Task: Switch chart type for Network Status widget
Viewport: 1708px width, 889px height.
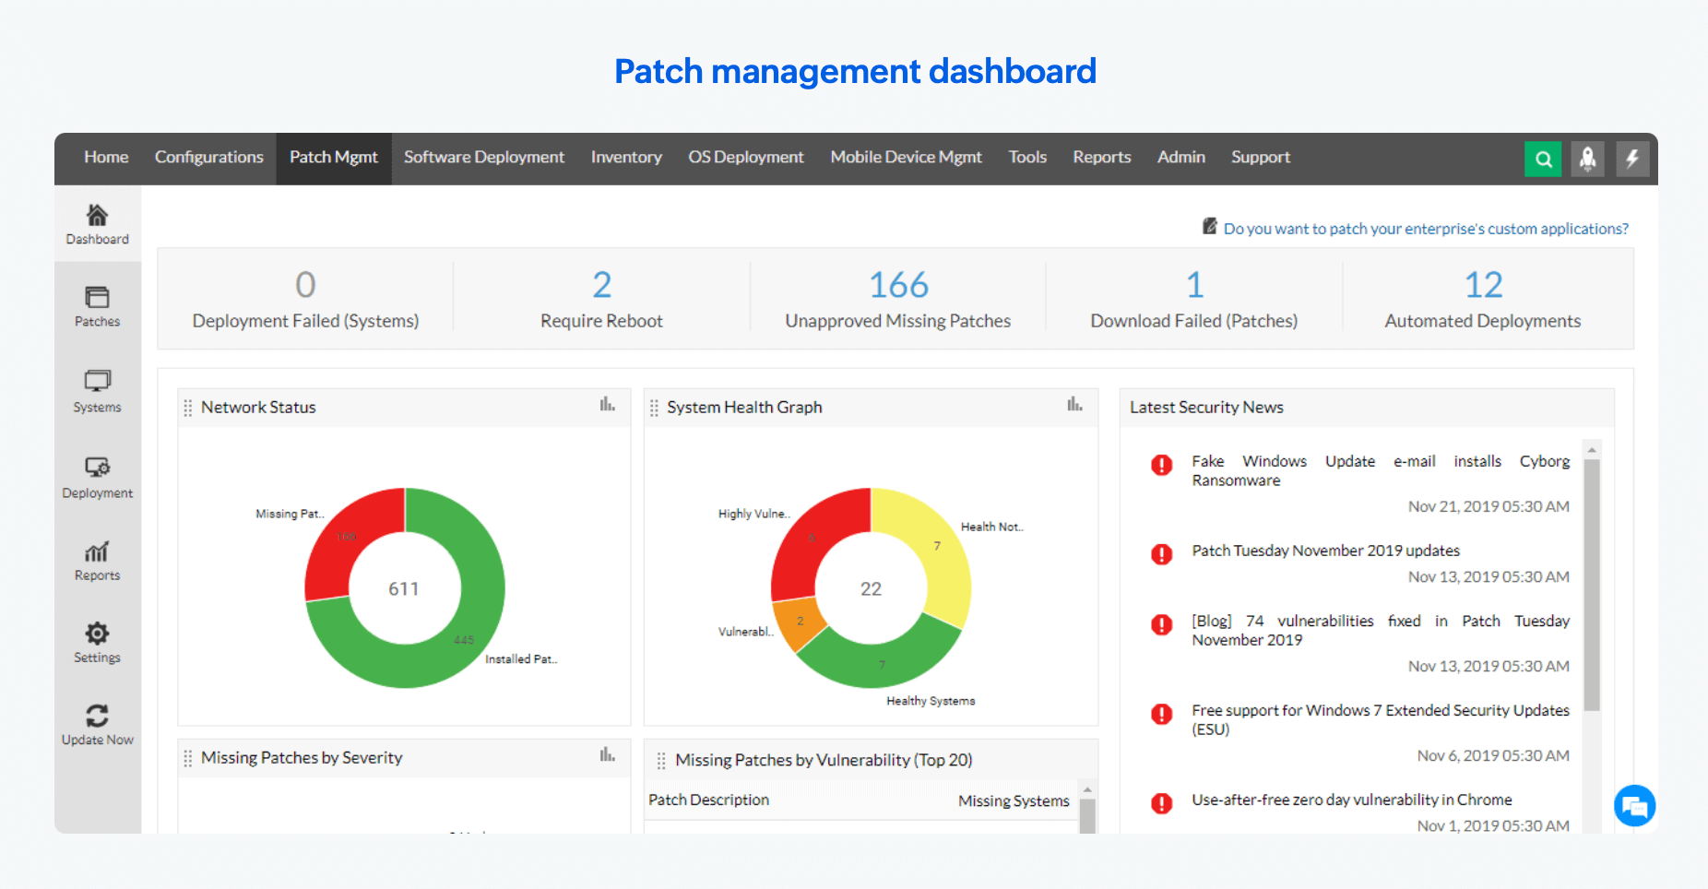Action: [x=607, y=405]
